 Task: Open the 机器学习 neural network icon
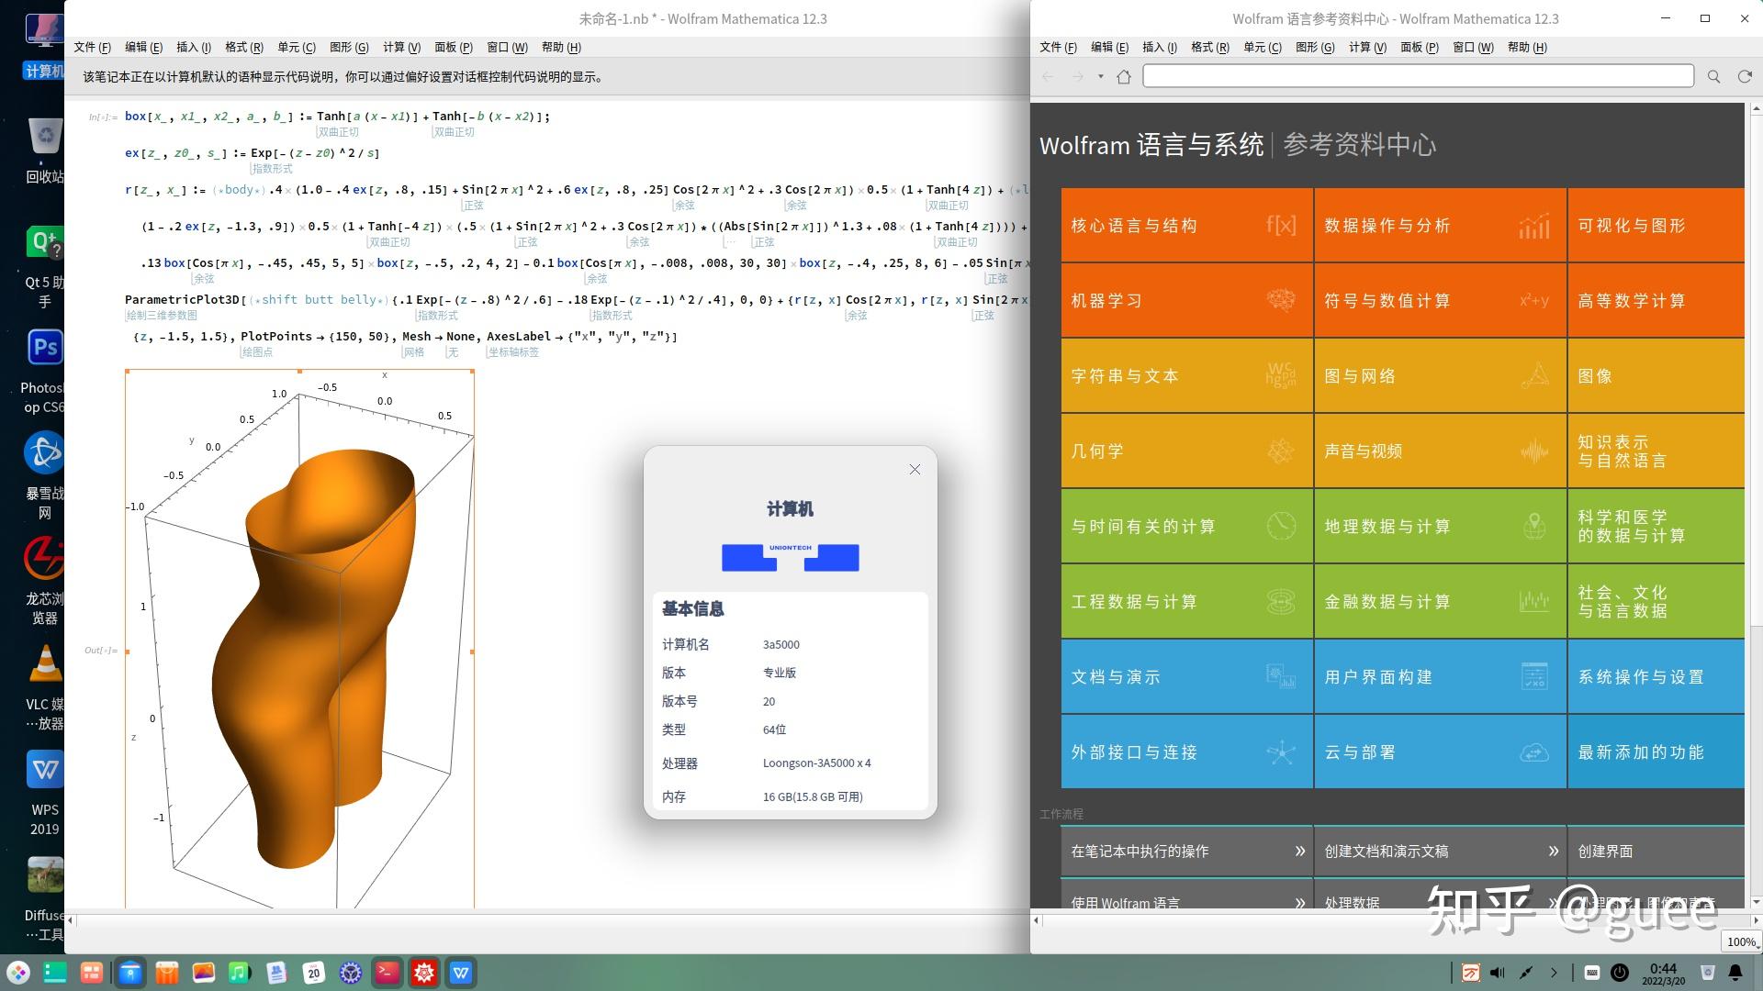click(x=1282, y=300)
